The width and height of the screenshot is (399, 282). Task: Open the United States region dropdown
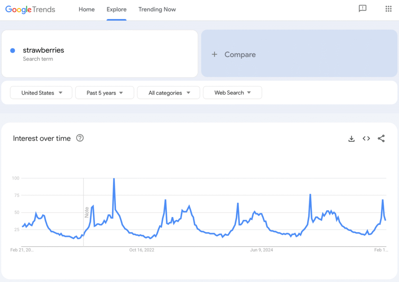coord(41,93)
